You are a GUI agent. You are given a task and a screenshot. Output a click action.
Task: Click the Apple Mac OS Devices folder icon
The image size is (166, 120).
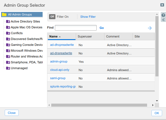pyautogui.click(x=8, y=27)
